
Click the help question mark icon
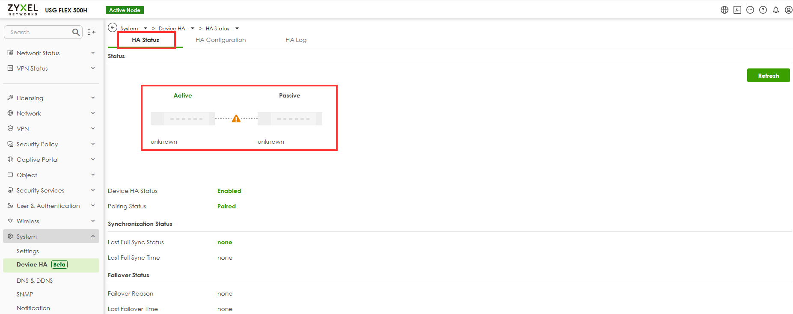(x=763, y=10)
